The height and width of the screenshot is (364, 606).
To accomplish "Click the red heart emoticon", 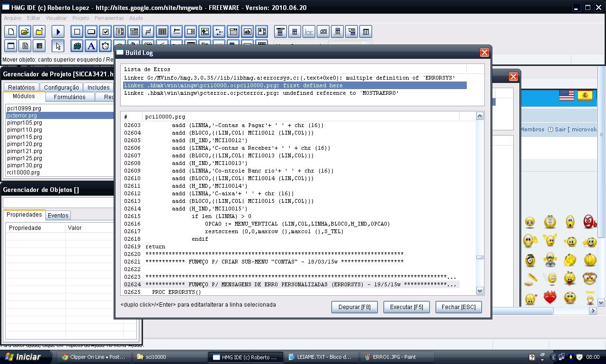I will (x=550, y=297).
